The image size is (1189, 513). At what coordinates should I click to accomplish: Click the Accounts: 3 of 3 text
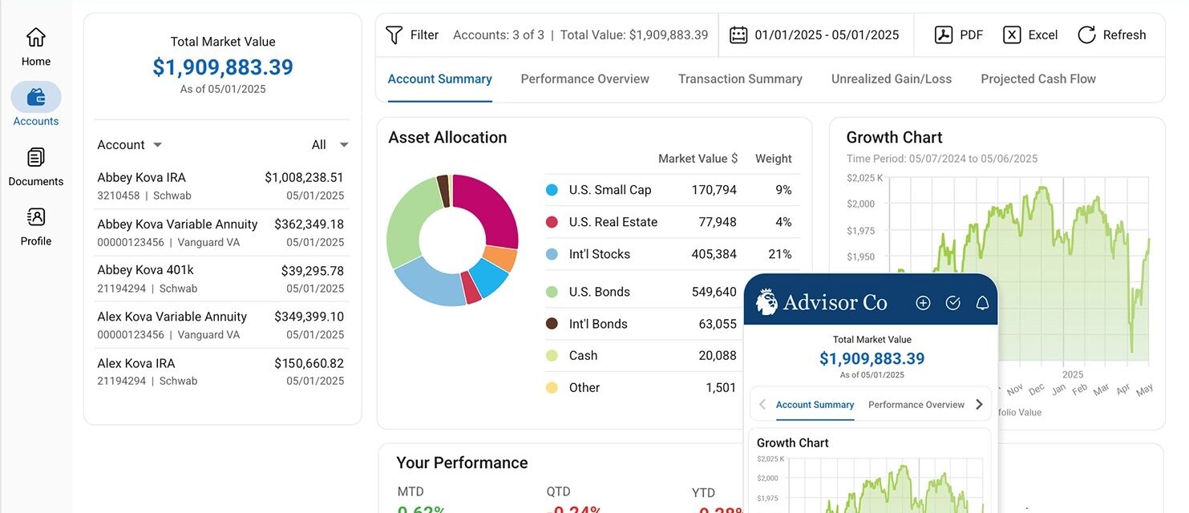coord(499,34)
